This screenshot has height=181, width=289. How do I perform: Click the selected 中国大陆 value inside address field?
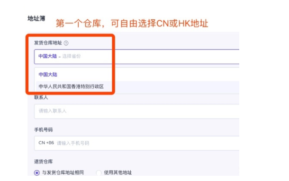tap(48, 56)
